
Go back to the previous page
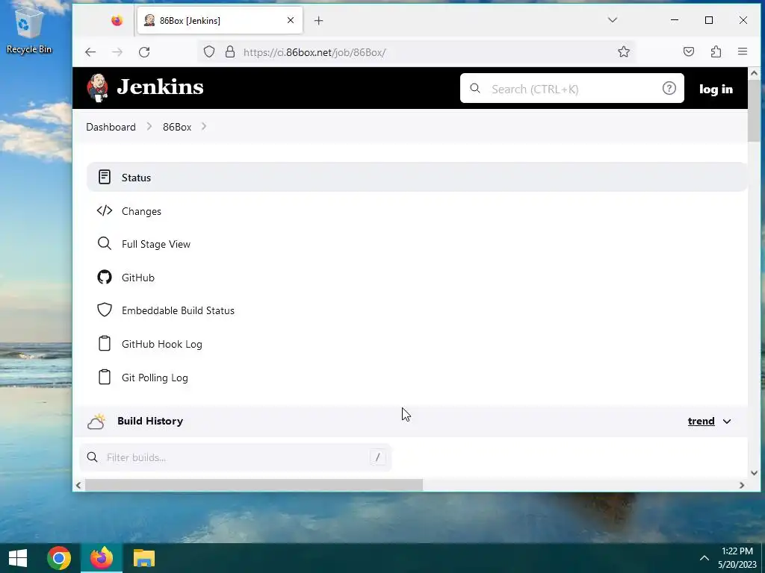[90, 52]
